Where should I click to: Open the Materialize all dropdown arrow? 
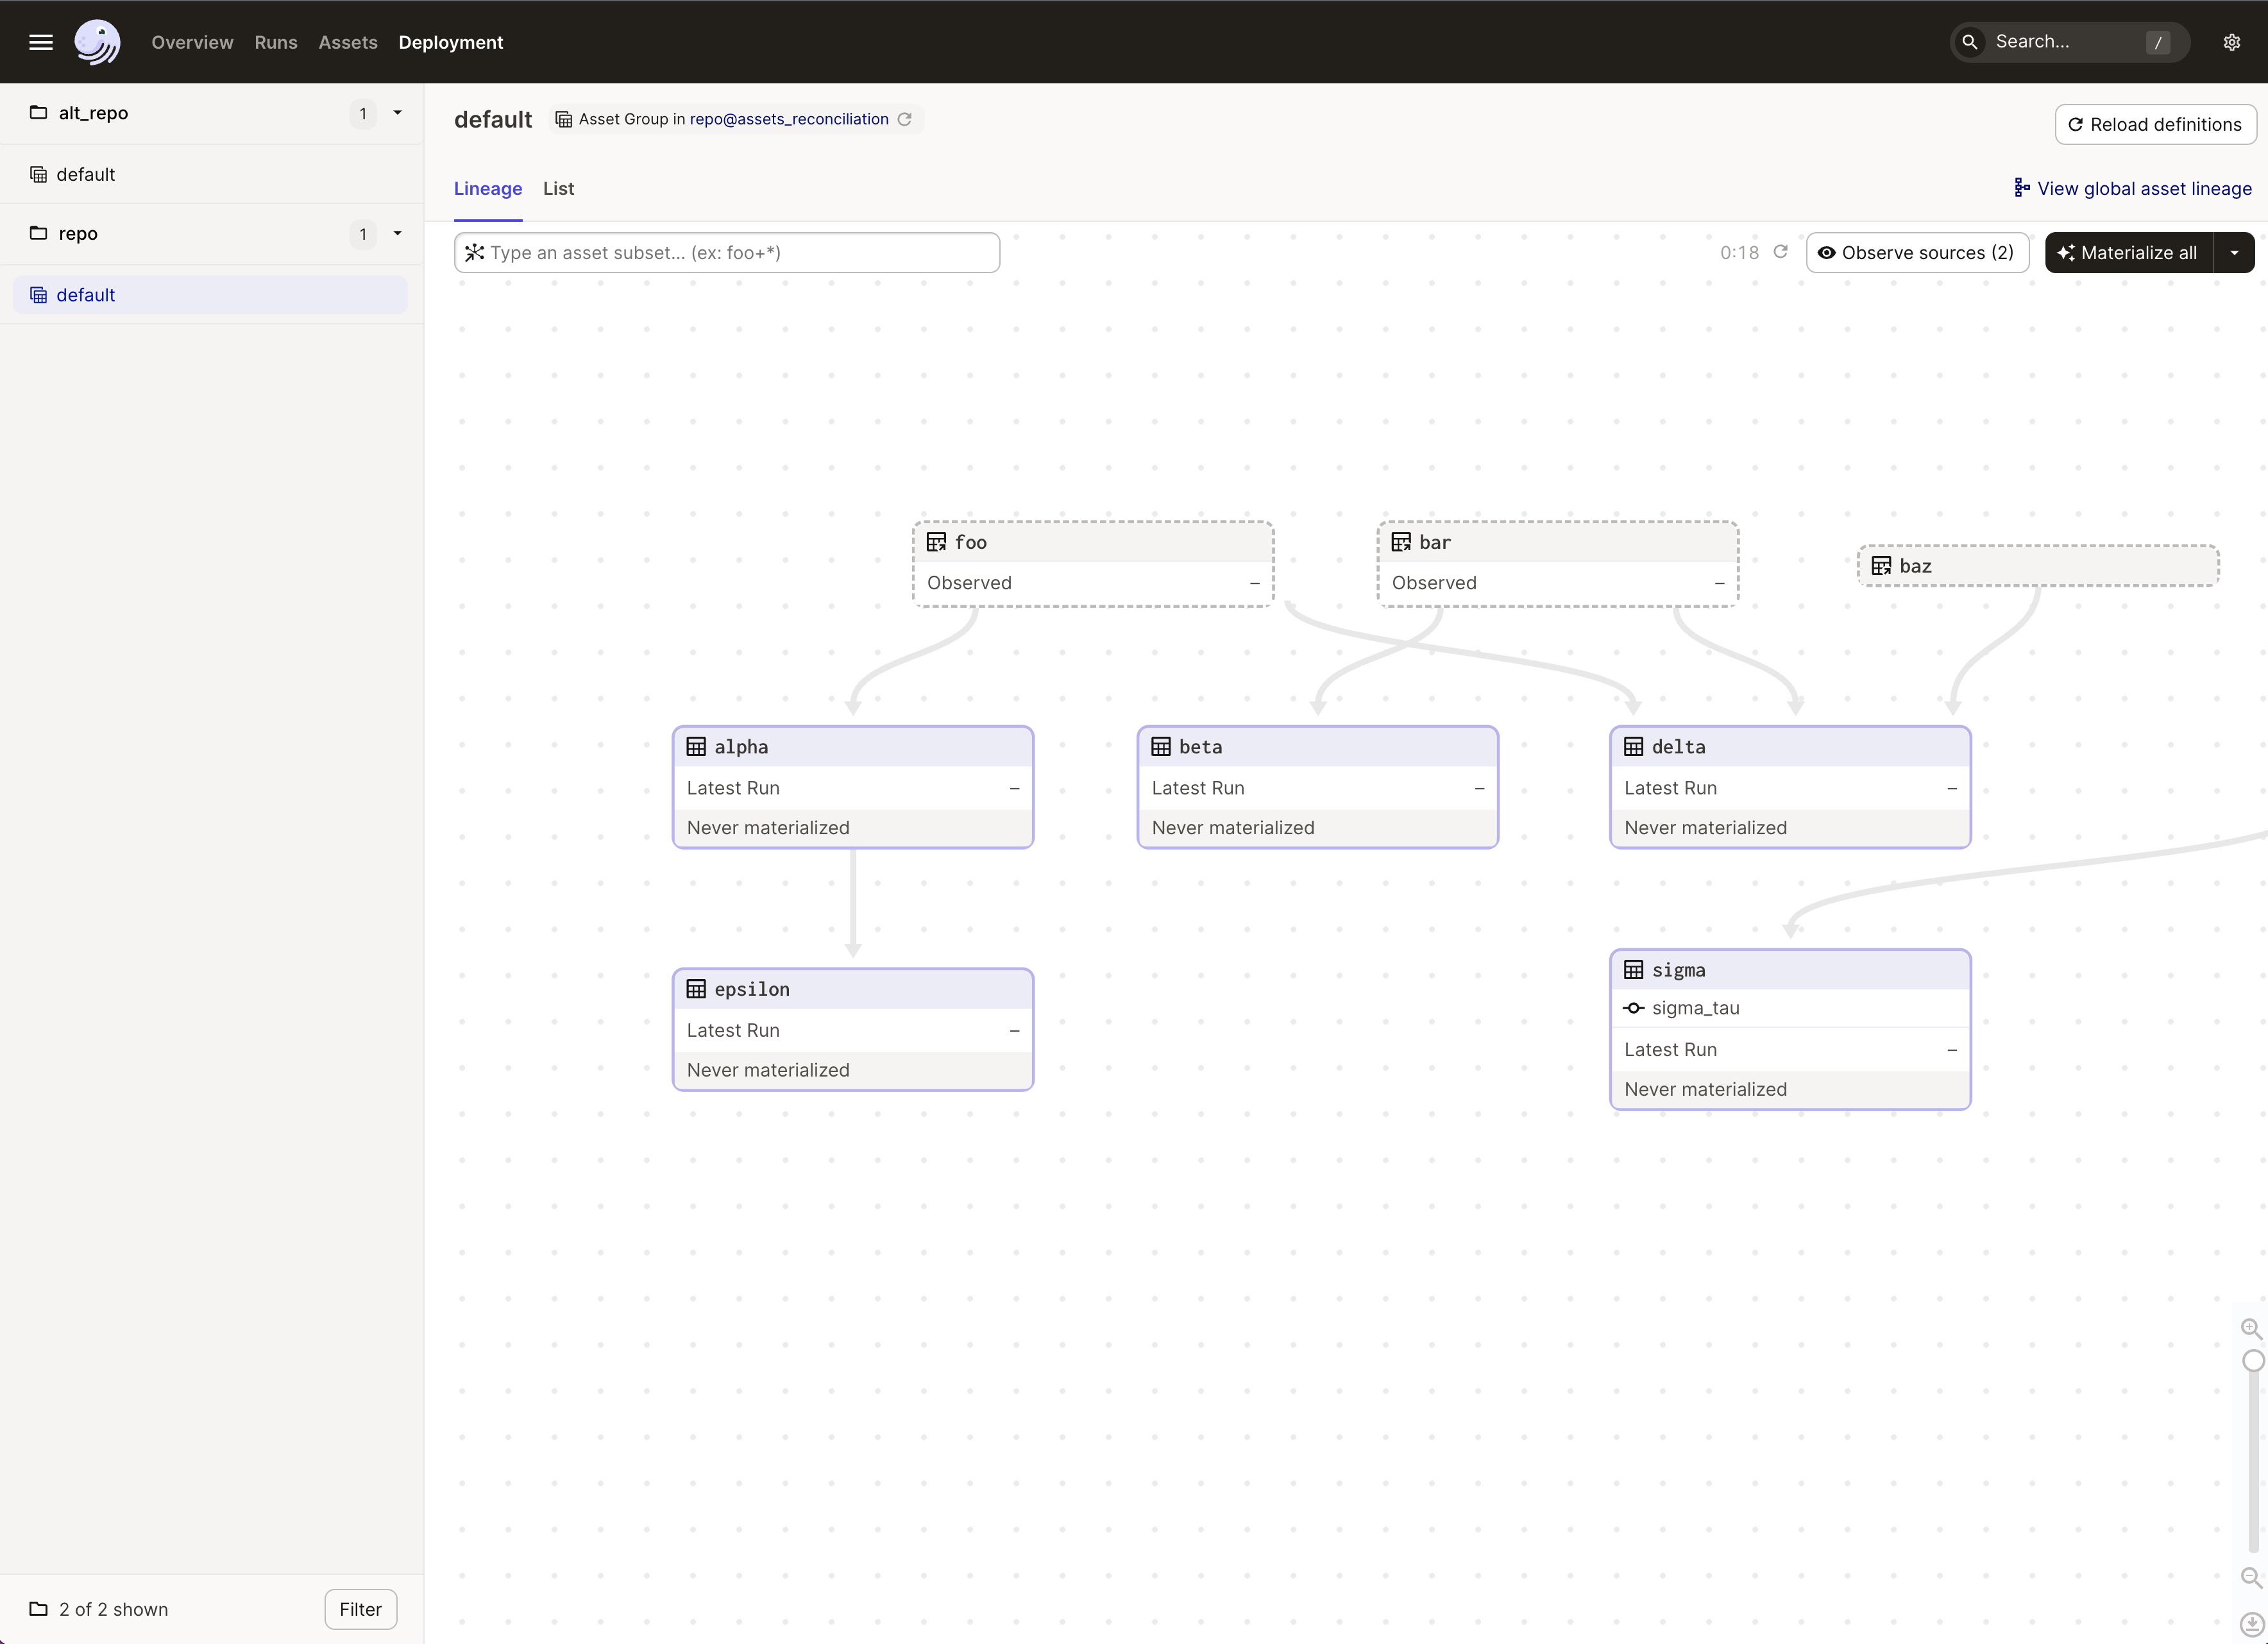2236,252
